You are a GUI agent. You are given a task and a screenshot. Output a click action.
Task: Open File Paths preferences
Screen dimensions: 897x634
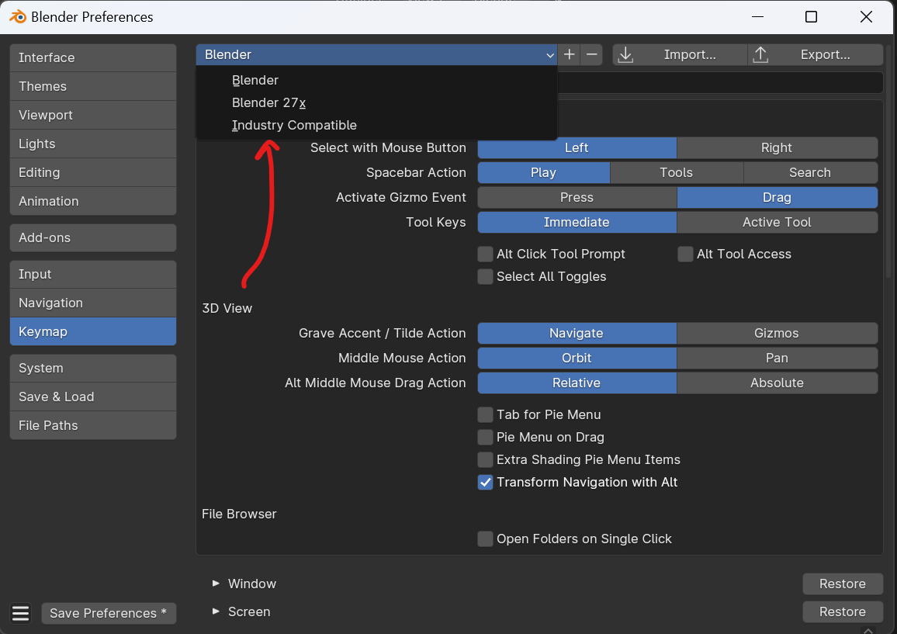coord(92,425)
